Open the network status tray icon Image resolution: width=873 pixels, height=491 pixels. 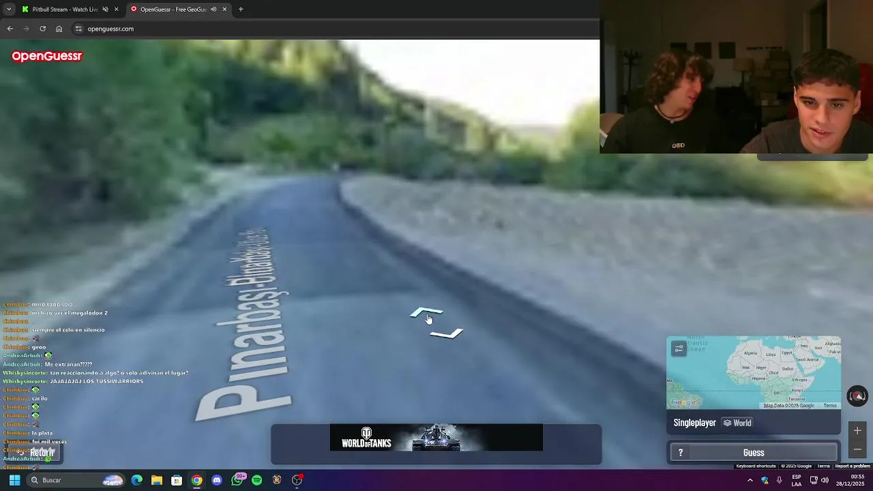pos(814,480)
